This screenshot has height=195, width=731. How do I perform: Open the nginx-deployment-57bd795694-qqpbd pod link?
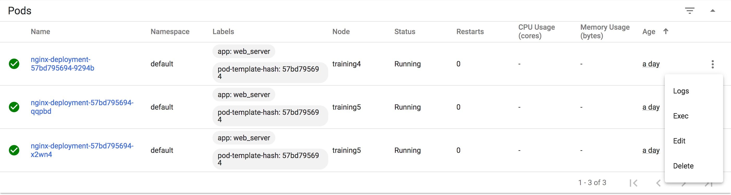(x=82, y=107)
